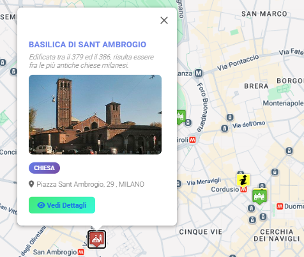Select the location pin icon beside address
304x257 pixels.
[31, 184]
